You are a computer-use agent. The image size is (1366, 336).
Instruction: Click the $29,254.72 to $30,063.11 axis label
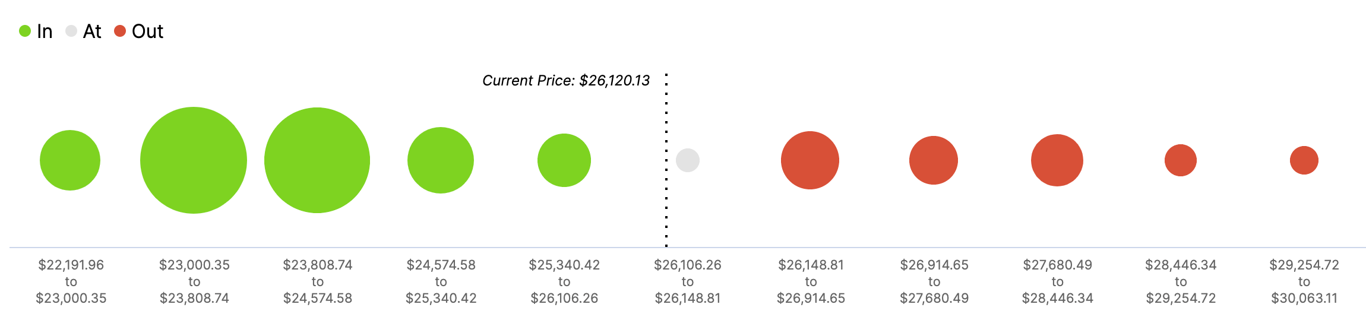tap(1304, 281)
